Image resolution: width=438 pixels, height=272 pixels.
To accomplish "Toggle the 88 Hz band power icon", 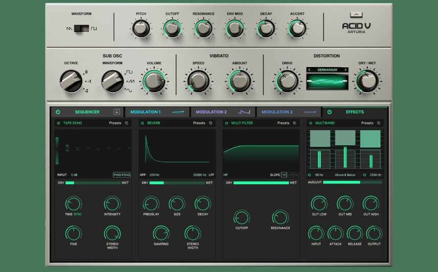I will tap(309, 175).
